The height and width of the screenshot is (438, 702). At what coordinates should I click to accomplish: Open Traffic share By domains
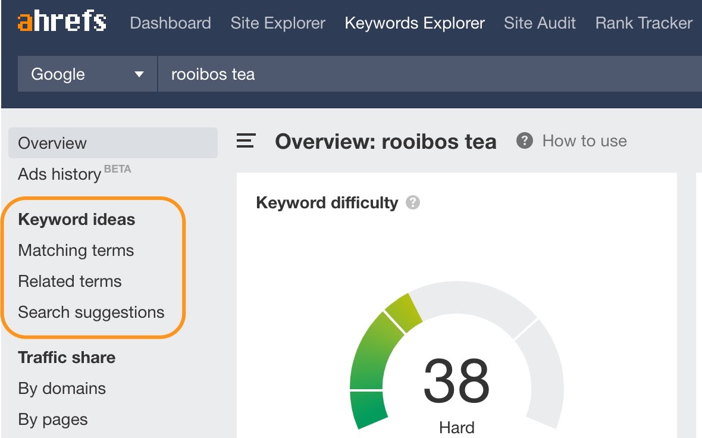[x=62, y=388]
